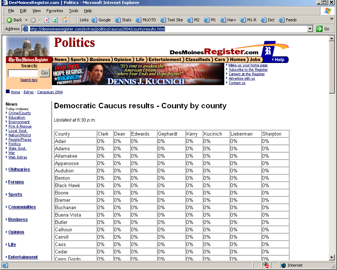The width and height of the screenshot is (337, 270).
Task: Open the address bar dropdown list
Action: 310,29
